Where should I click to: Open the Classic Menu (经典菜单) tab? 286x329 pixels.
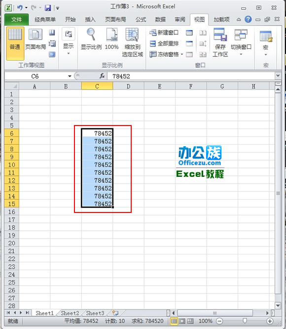[45, 20]
